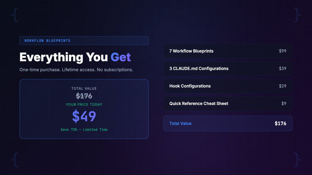Select the Hook Configurations row
Image resolution: width=312 pixels, height=175 pixels.
[x=228, y=86]
